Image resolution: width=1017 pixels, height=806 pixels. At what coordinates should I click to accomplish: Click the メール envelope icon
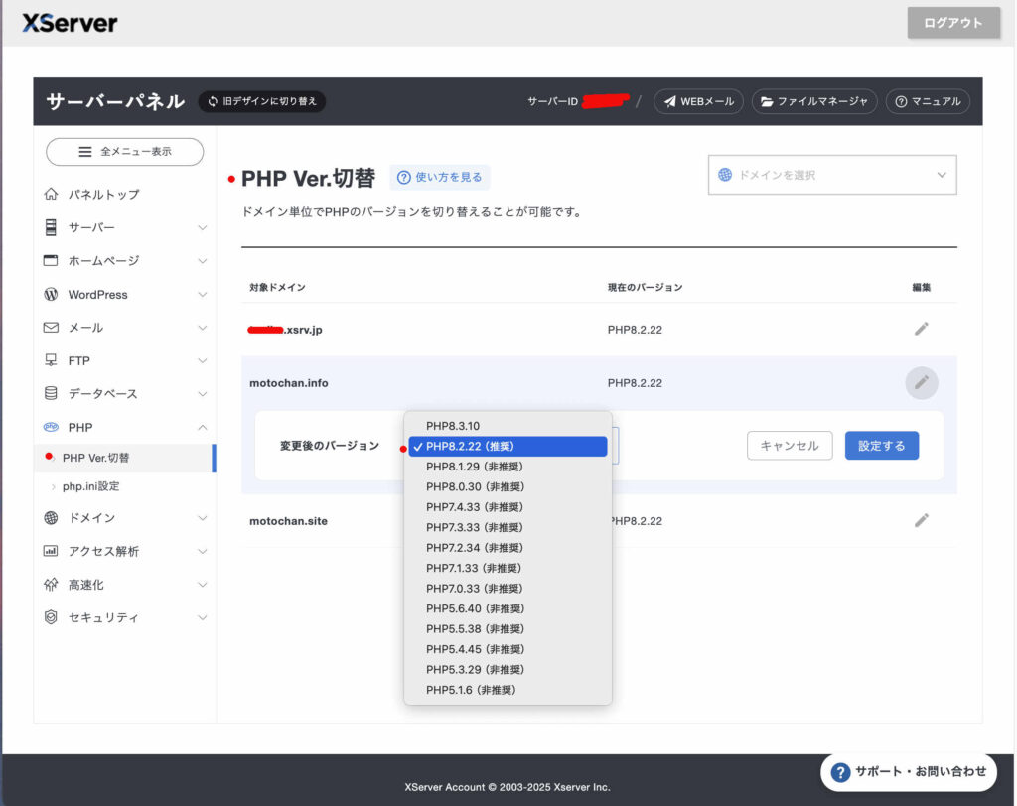coord(51,328)
